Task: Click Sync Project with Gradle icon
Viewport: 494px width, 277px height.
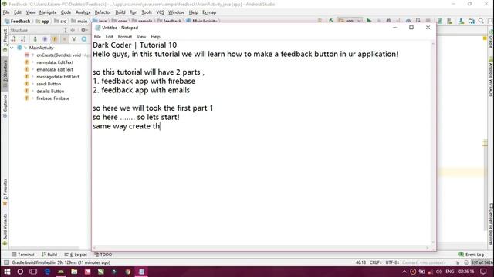Action: pos(440,21)
